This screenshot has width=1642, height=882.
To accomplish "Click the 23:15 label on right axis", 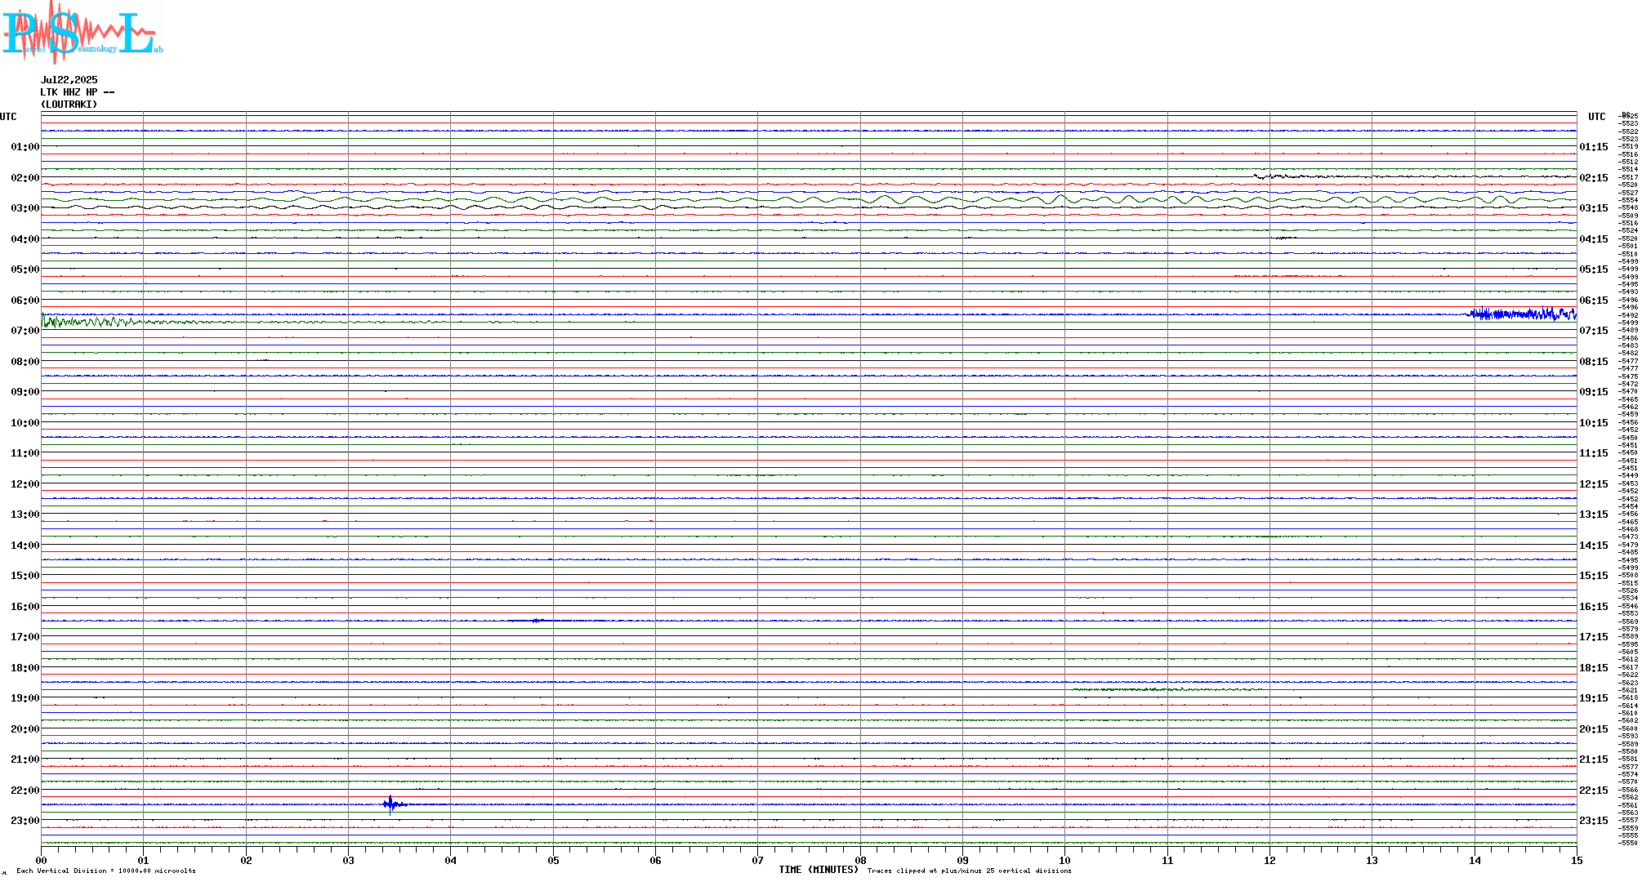I will coord(1594,821).
